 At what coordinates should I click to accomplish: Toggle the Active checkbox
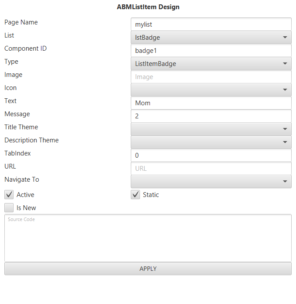point(9,195)
